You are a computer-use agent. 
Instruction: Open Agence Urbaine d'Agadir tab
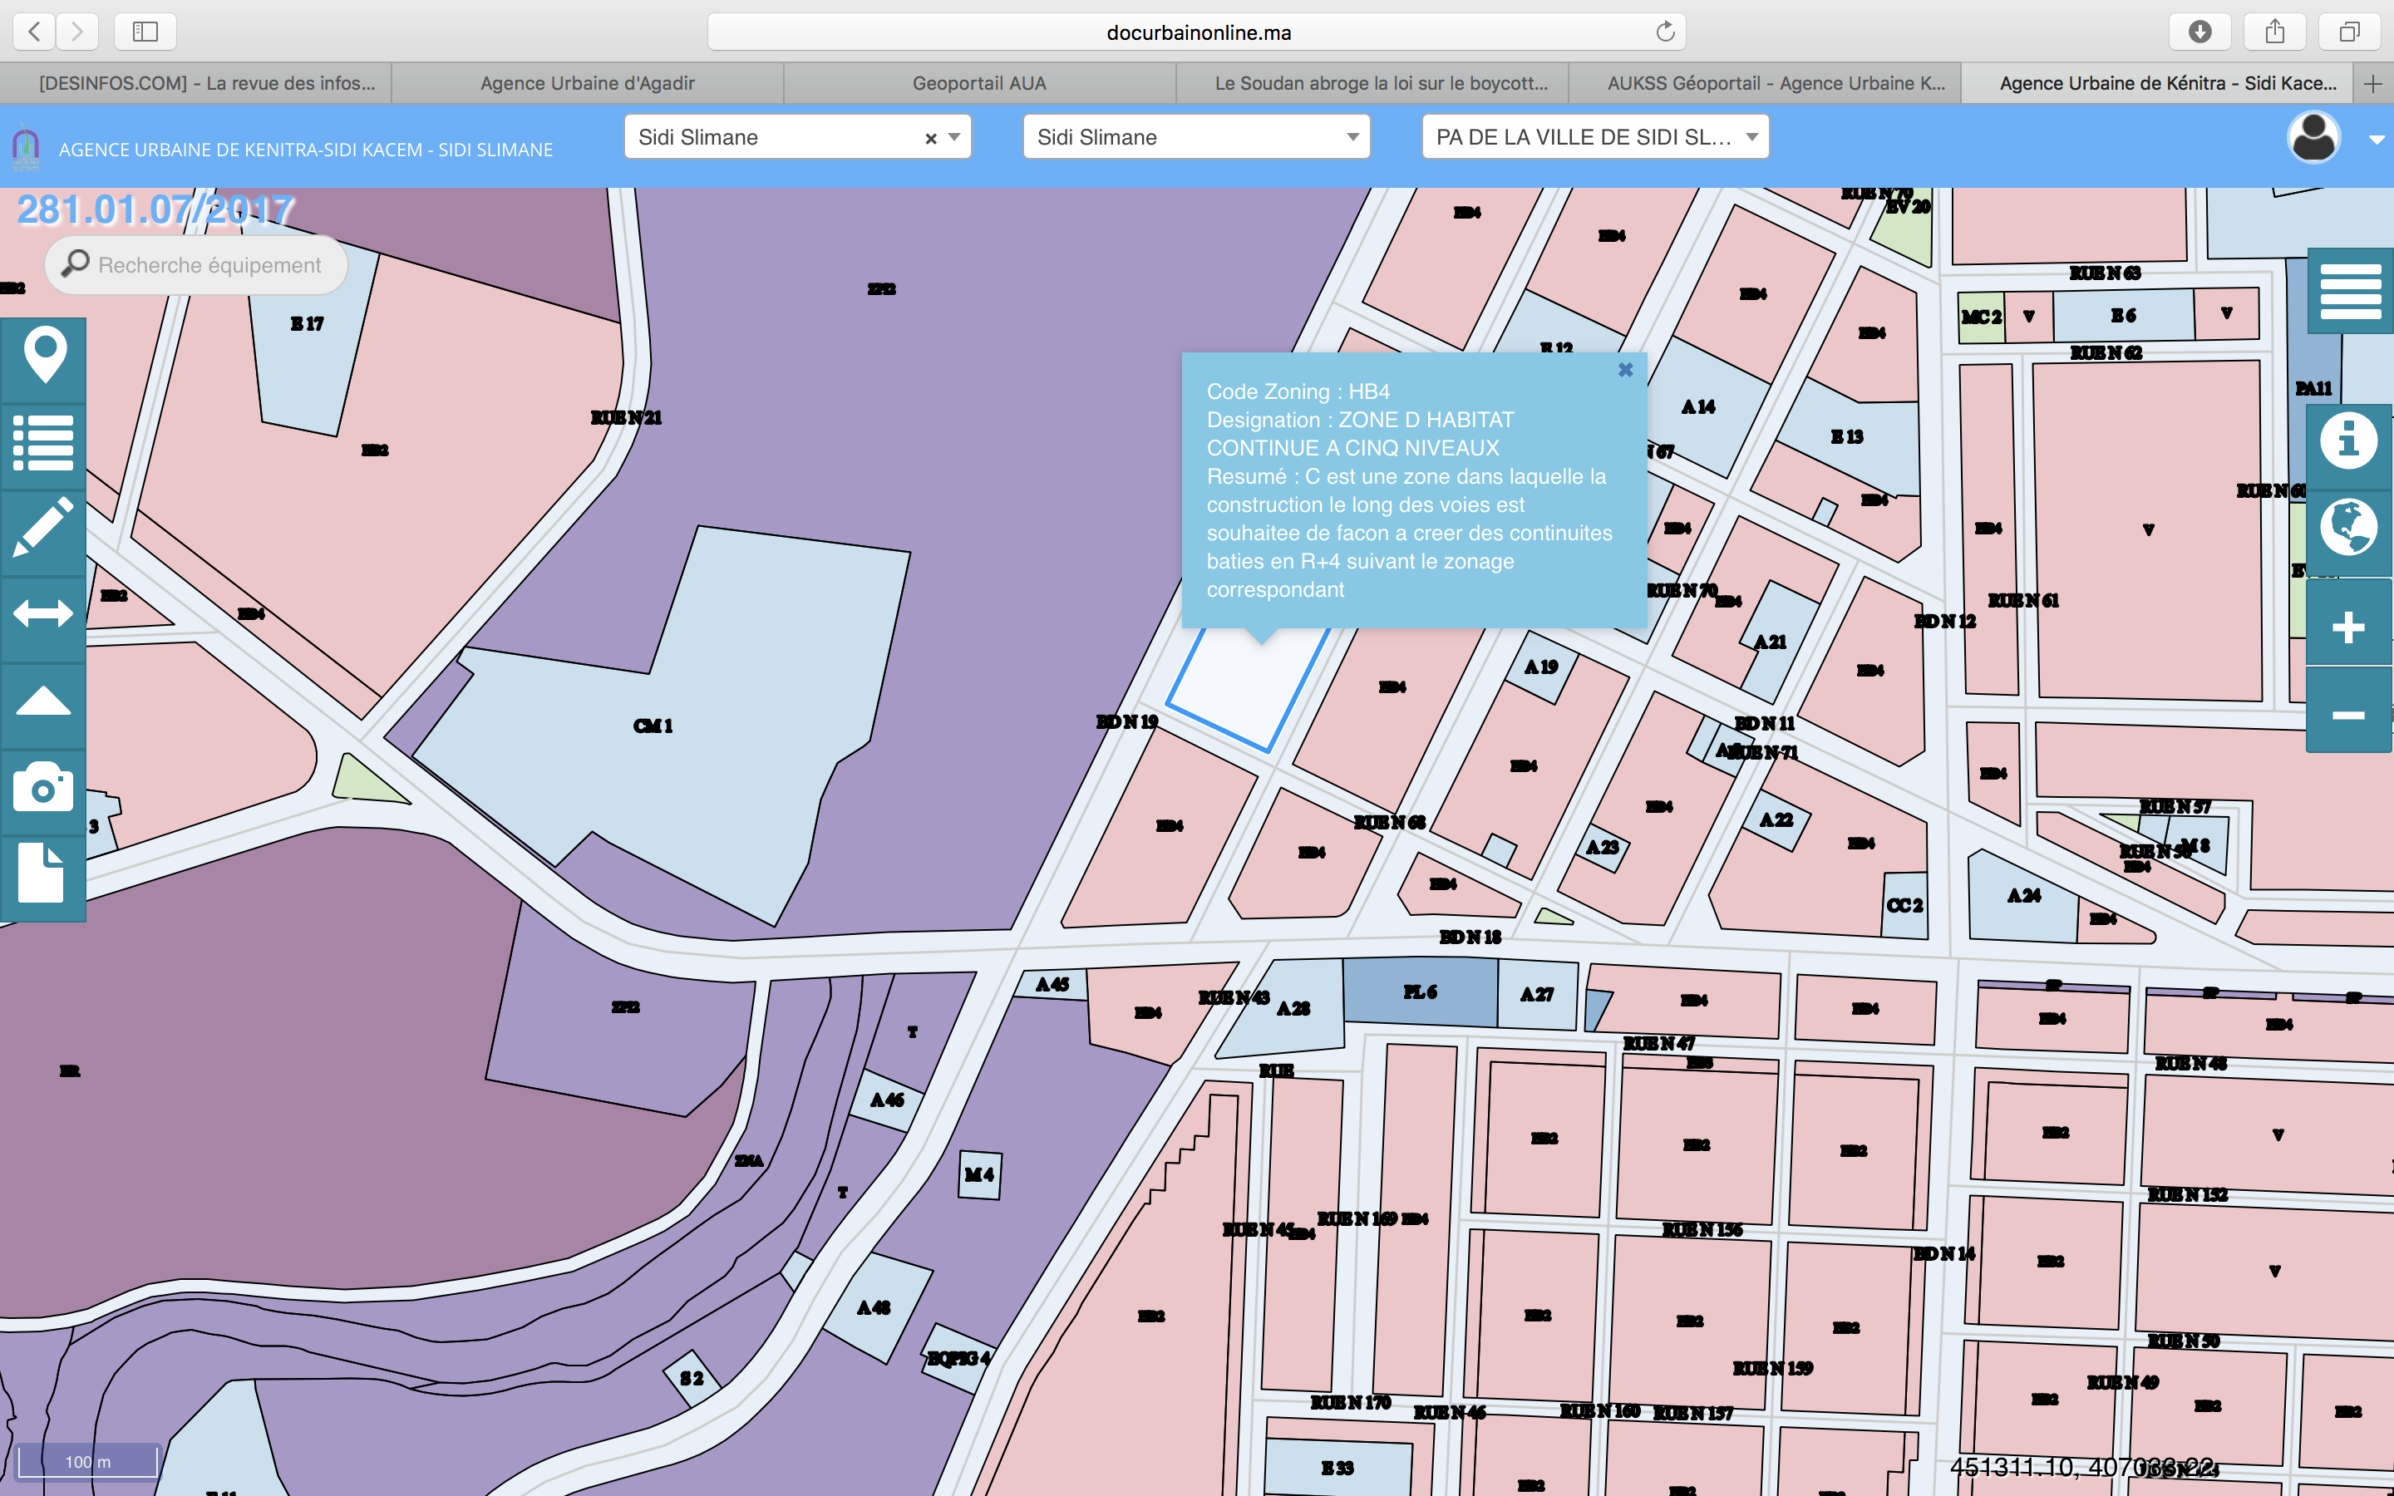coord(588,83)
